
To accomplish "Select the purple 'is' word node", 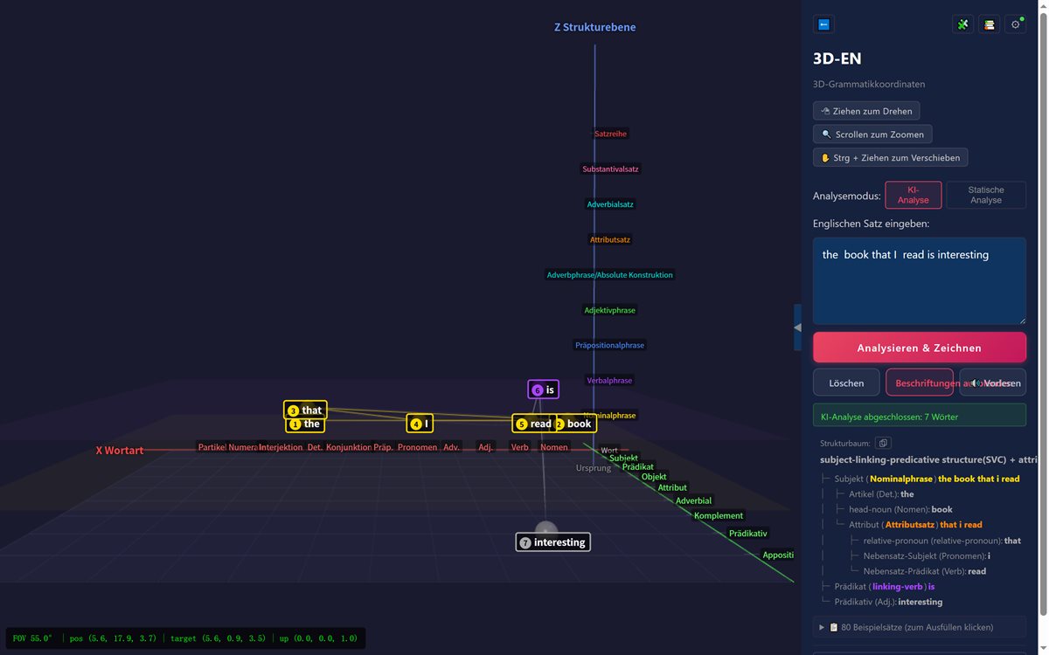I will coord(543,390).
